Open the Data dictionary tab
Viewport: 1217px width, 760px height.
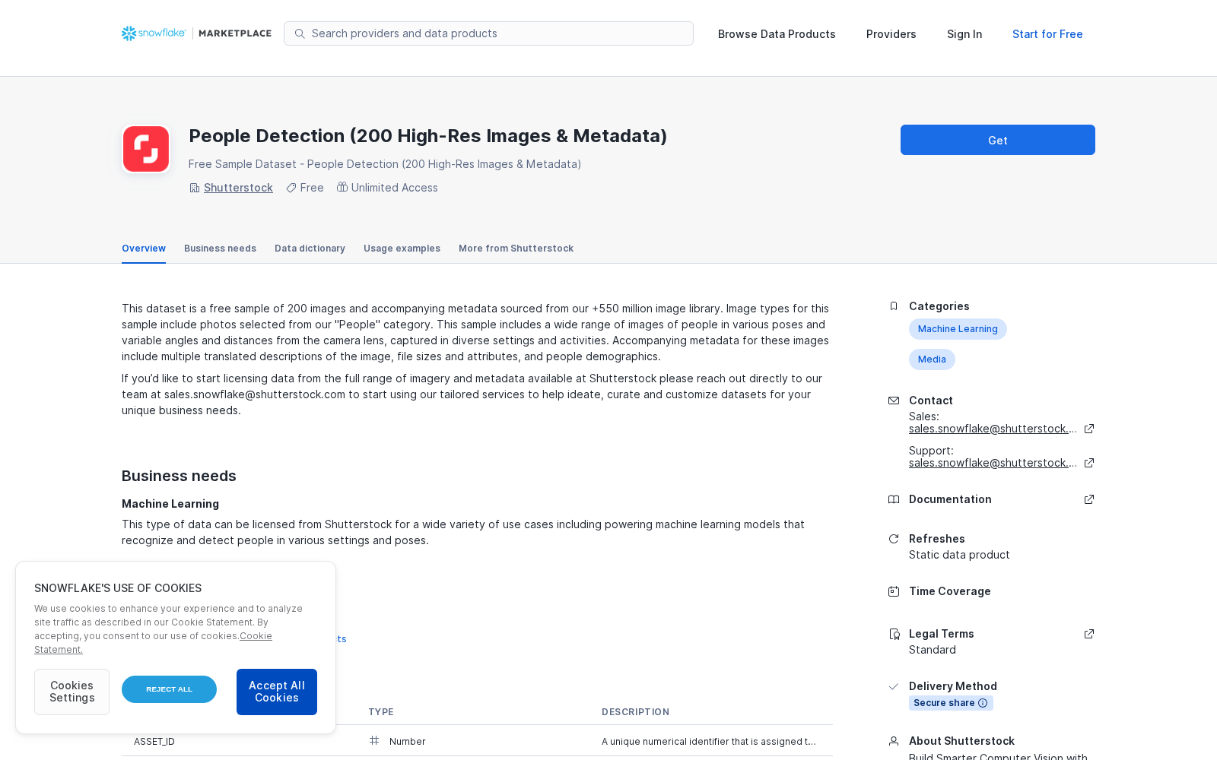pyautogui.click(x=310, y=249)
